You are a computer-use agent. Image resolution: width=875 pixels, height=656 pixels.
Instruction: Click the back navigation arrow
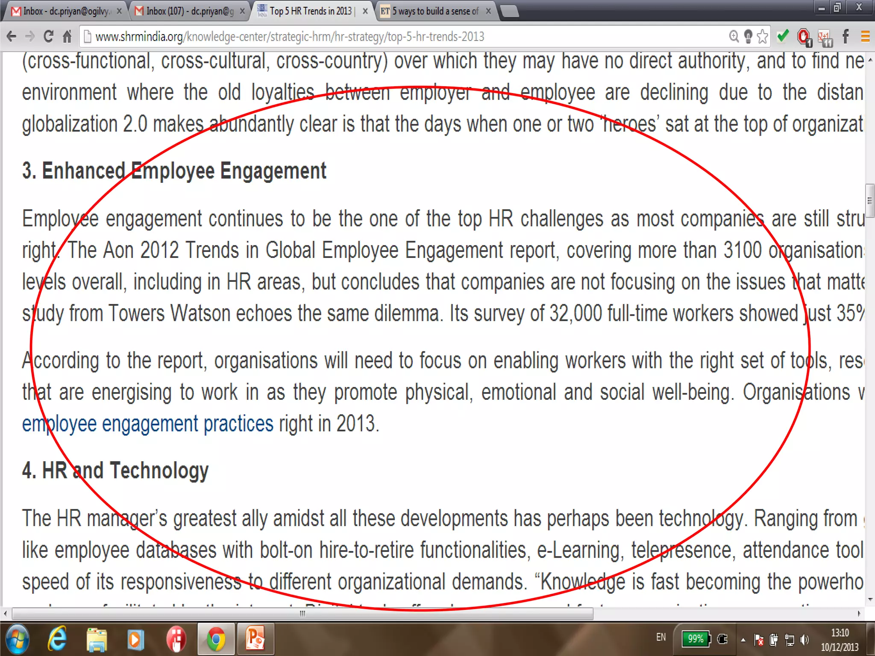[x=12, y=37]
